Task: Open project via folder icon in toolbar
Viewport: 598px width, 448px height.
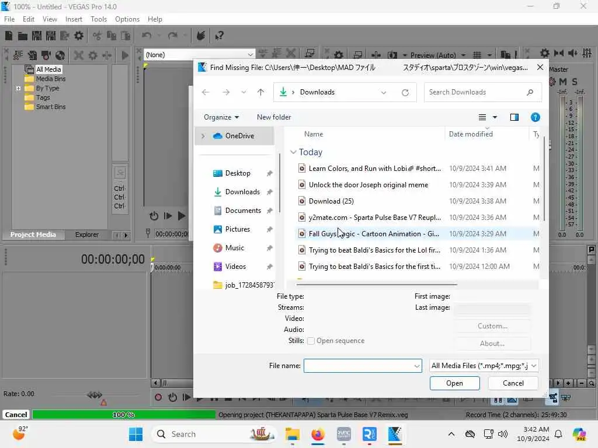Action: [x=23, y=36]
